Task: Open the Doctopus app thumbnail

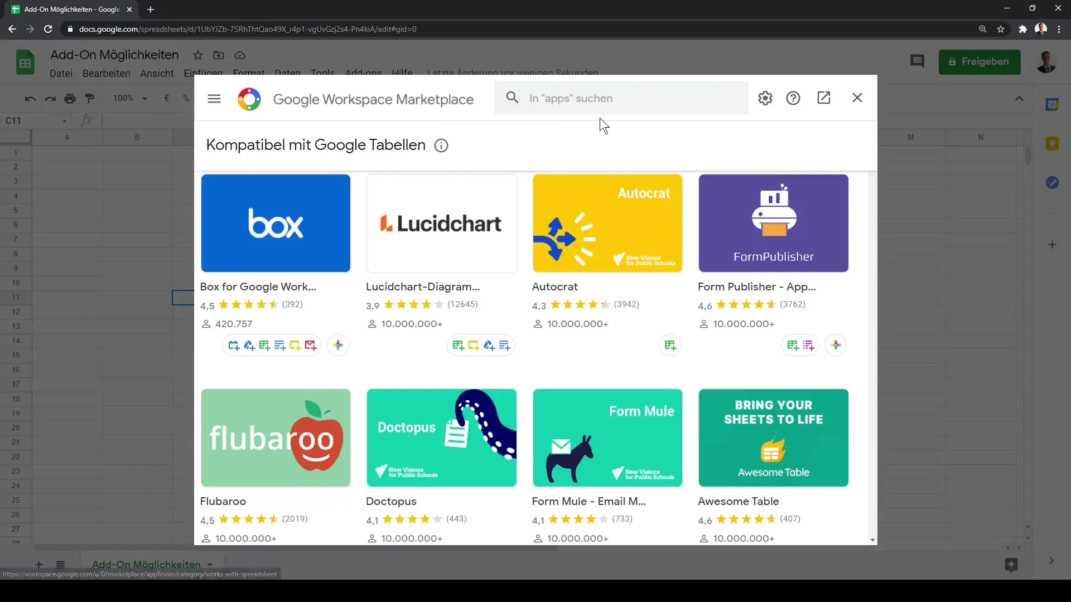Action: pos(441,438)
